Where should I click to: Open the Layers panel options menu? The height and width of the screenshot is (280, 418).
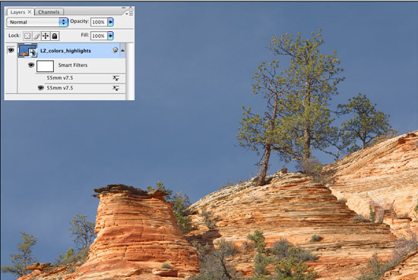tap(129, 14)
